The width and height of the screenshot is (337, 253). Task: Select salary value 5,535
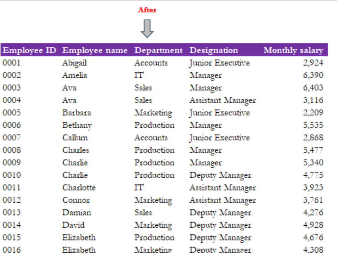313,125
